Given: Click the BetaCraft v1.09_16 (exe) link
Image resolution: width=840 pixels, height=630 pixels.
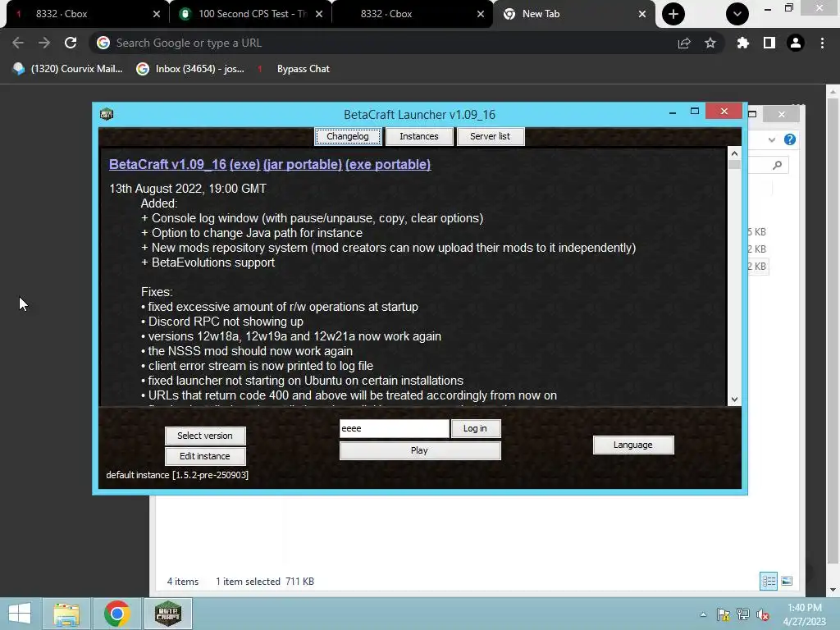Looking at the screenshot, I should click(185, 164).
